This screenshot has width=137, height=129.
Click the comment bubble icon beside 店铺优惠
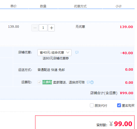[77, 52]
